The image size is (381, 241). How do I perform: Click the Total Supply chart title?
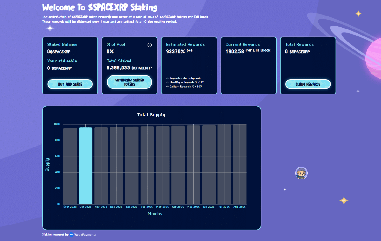coord(151,115)
